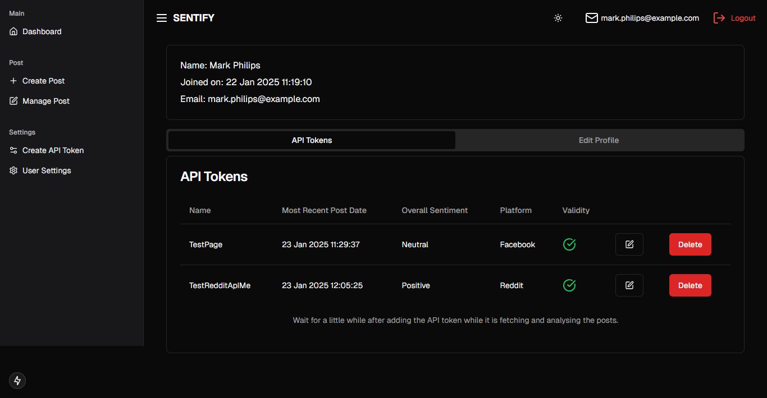Image resolution: width=767 pixels, height=398 pixels.
Task: Click the Logout button
Action: coord(734,18)
